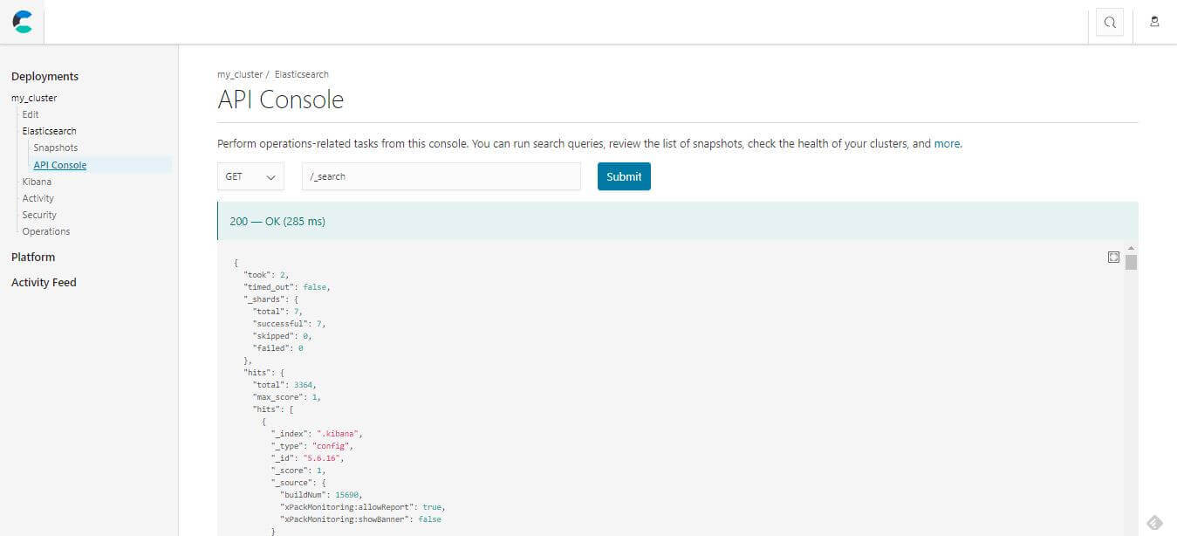Select my_cluster in sidebar
Image resolution: width=1177 pixels, height=536 pixels.
coord(34,98)
